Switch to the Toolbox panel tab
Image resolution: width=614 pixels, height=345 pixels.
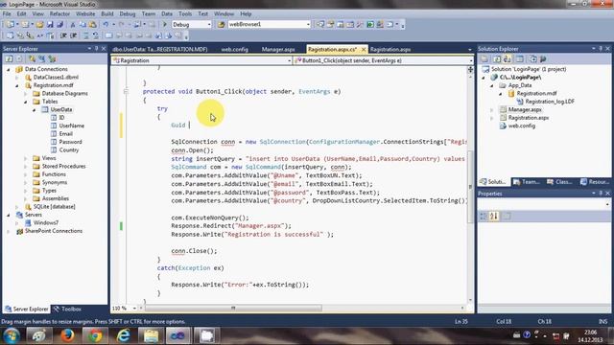tap(67, 309)
